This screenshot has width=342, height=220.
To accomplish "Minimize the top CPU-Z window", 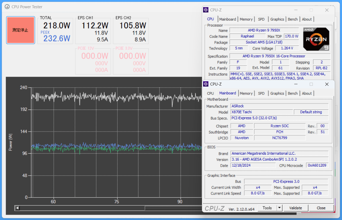I will coord(296,10).
